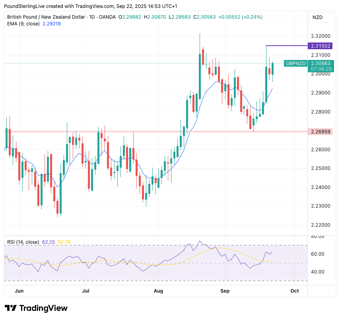The width and height of the screenshot is (340, 320).
Task: Click the 2.32000 price scale label
Action: 321,36
